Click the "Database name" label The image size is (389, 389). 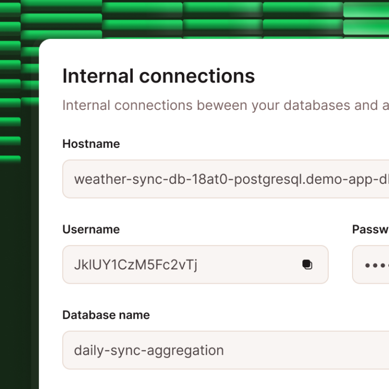click(106, 315)
